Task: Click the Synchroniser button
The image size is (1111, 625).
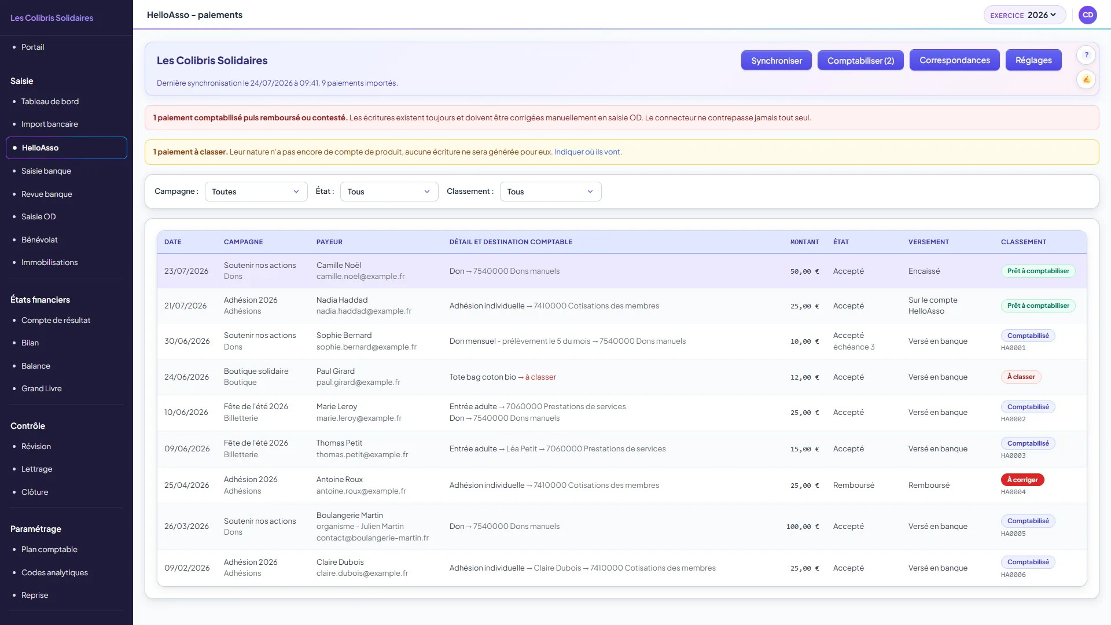Action: 776,60
